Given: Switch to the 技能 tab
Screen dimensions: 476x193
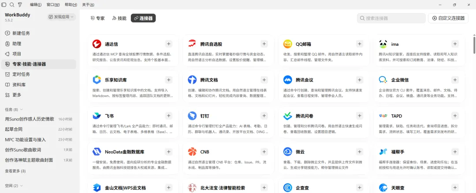Looking at the screenshot, I should (x=119, y=18).
